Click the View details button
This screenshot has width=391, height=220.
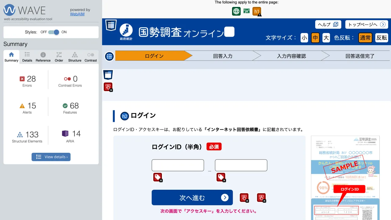coord(51,157)
